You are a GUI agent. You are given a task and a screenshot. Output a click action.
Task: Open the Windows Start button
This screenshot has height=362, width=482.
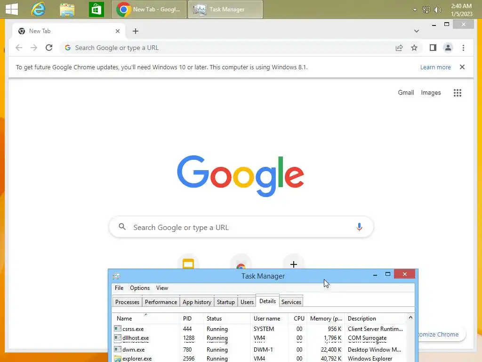(x=11, y=9)
